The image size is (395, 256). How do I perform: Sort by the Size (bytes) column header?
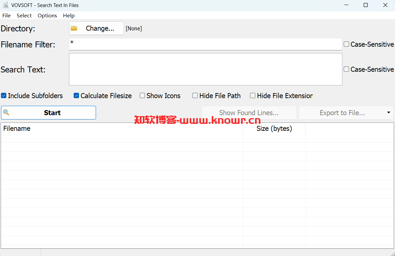274,129
